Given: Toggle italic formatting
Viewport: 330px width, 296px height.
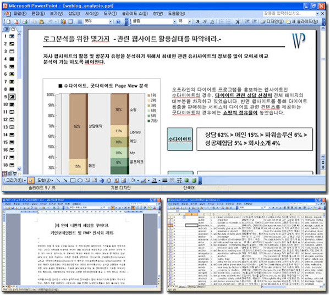Looking at the screenshot, I should [x=205, y=21].
